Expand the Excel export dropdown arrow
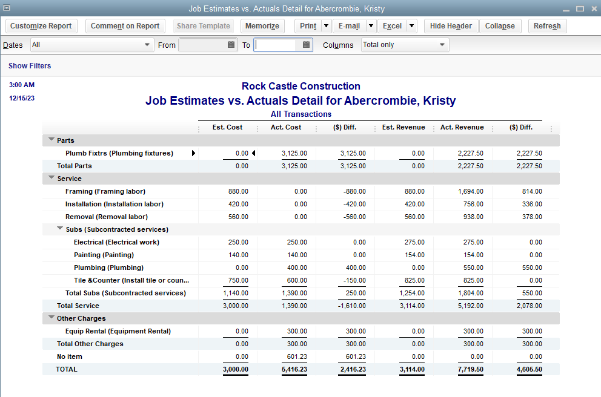 point(411,26)
